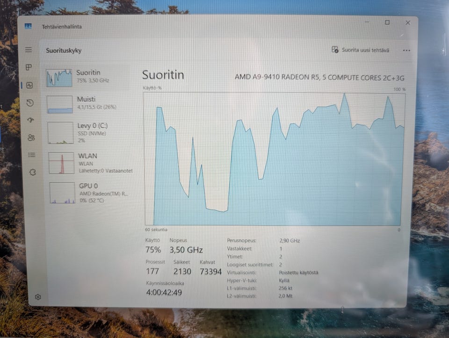The image size is (449, 338).
Task: Click the Tehtävienhallinta window title
Action: 62,27
